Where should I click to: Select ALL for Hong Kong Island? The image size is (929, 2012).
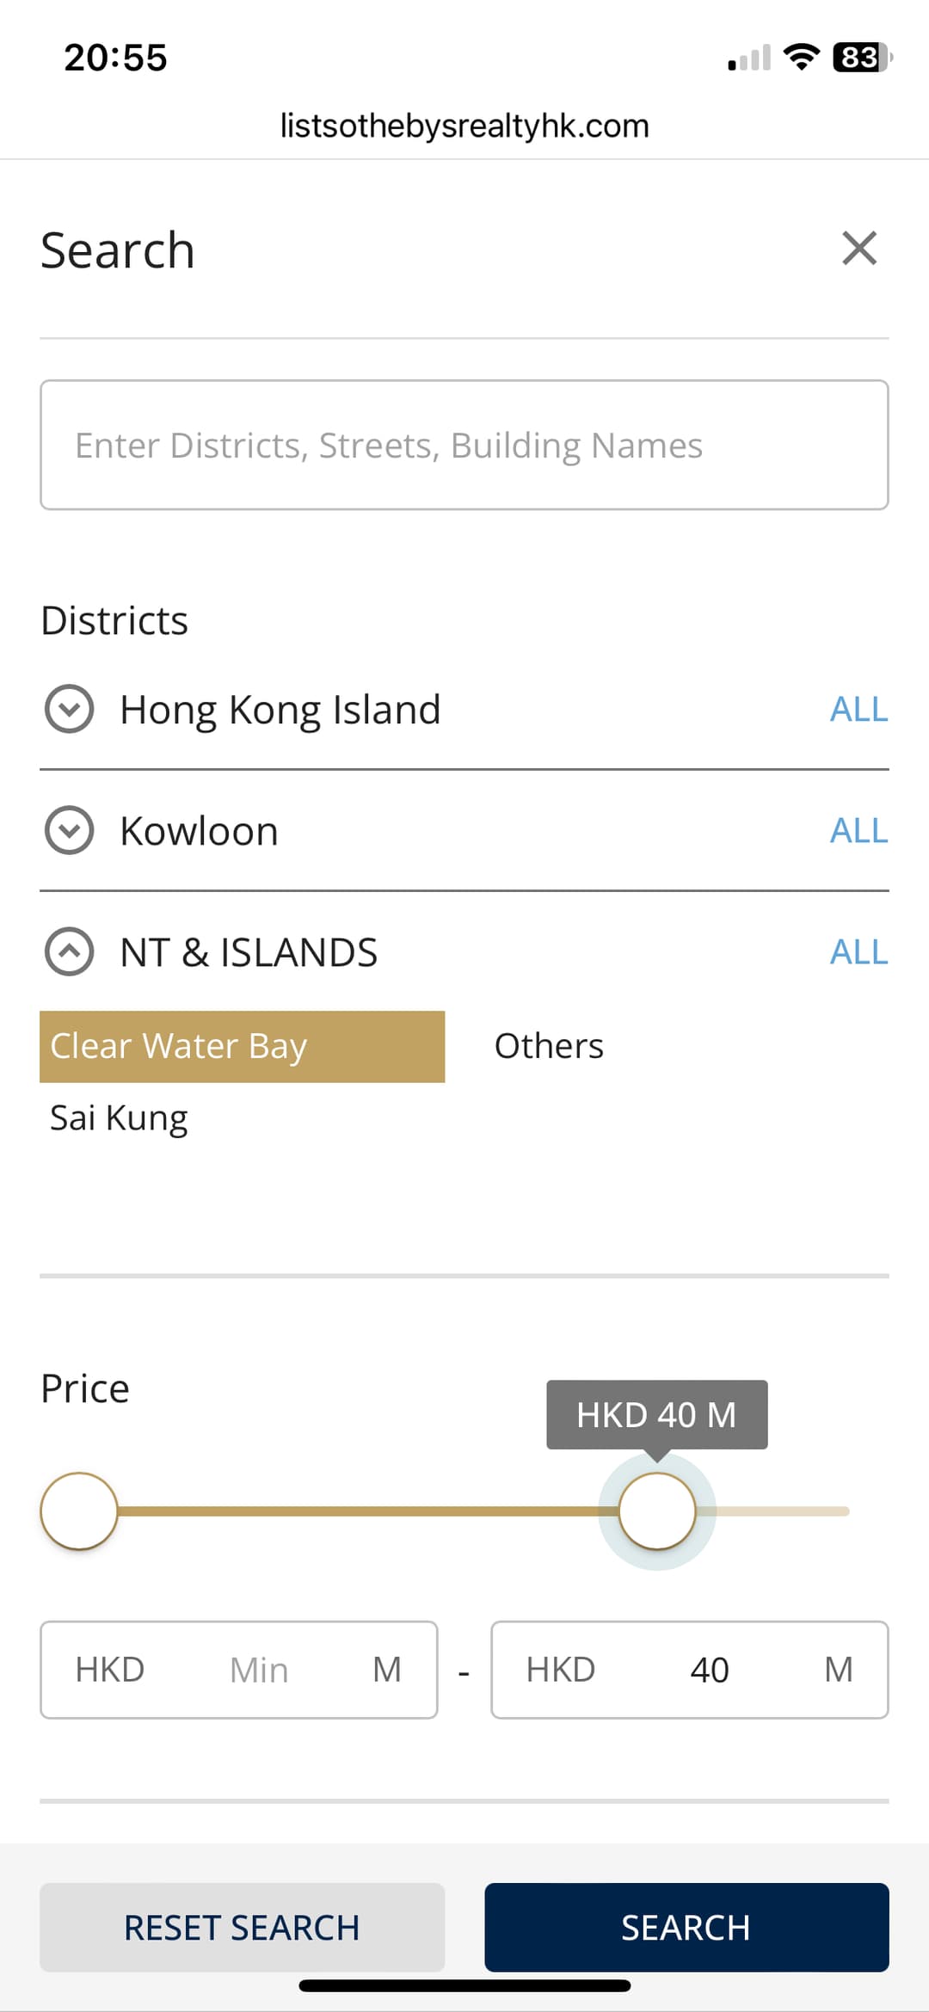click(858, 710)
